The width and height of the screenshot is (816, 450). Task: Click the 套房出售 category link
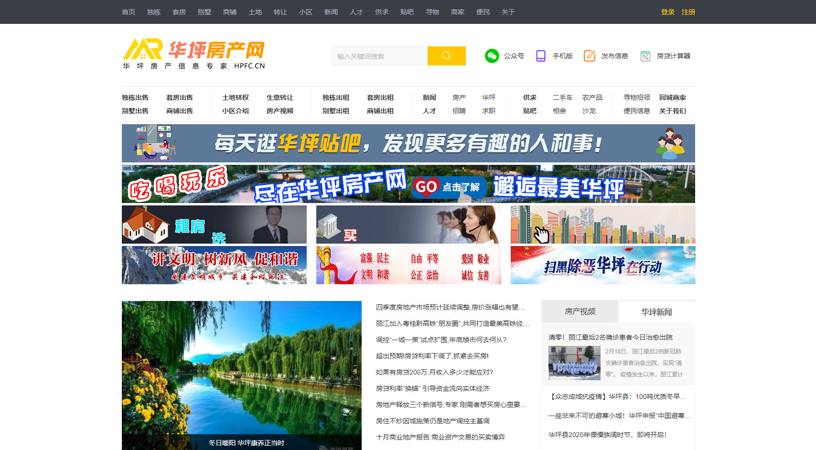point(180,97)
